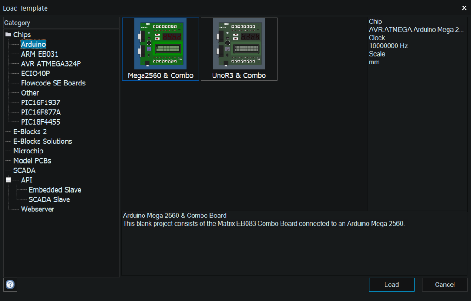Open the help question mark icon
471x301 pixels.
point(10,284)
